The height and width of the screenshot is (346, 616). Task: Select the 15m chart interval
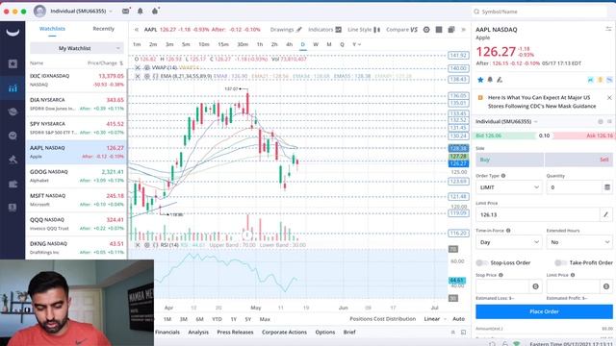click(x=223, y=44)
